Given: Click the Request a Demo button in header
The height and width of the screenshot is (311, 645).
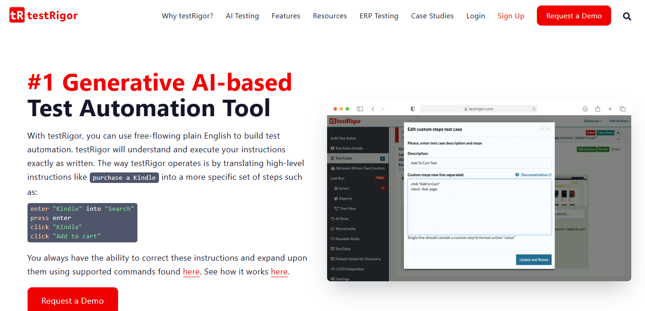Looking at the screenshot, I should (x=574, y=16).
